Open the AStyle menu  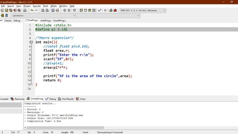tap(54, 6)
